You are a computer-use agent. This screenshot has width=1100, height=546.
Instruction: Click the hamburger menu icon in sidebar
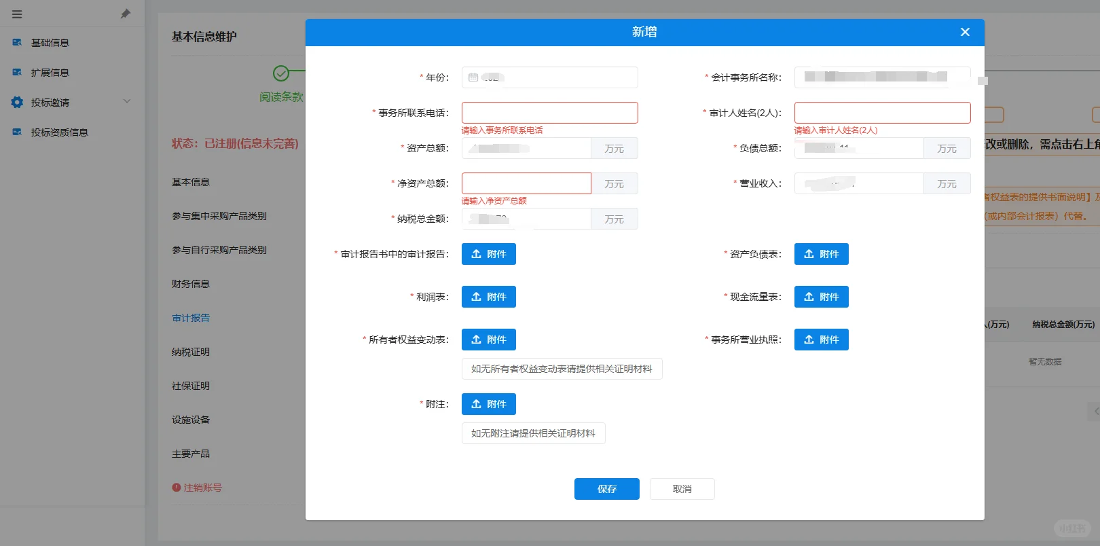(17, 14)
